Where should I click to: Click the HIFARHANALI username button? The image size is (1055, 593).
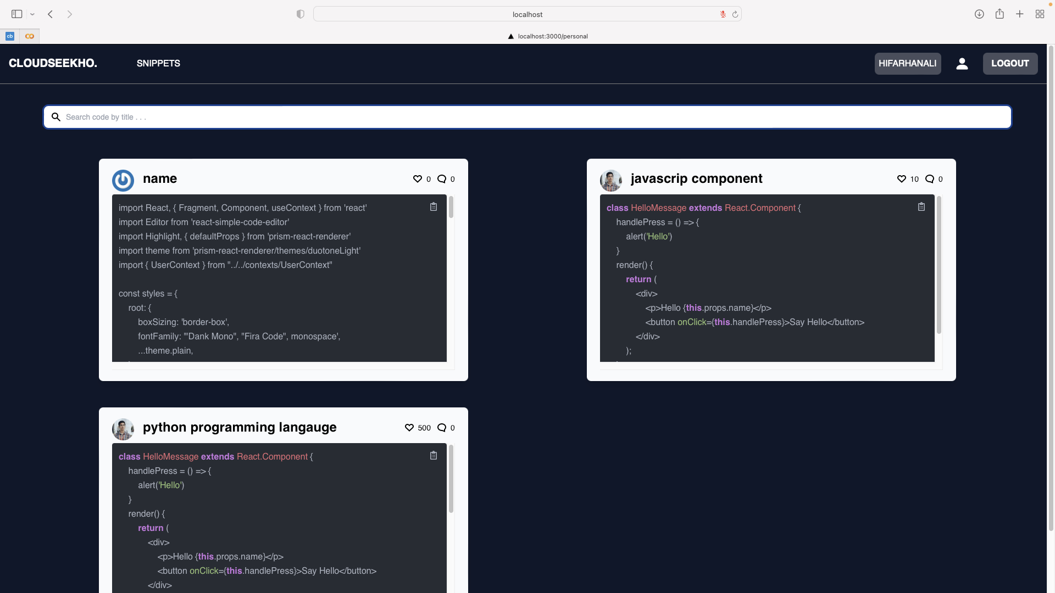coord(907,64)
